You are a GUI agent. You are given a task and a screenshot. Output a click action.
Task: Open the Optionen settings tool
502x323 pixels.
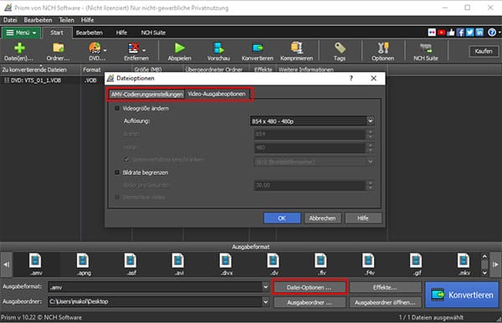point(383,48)
